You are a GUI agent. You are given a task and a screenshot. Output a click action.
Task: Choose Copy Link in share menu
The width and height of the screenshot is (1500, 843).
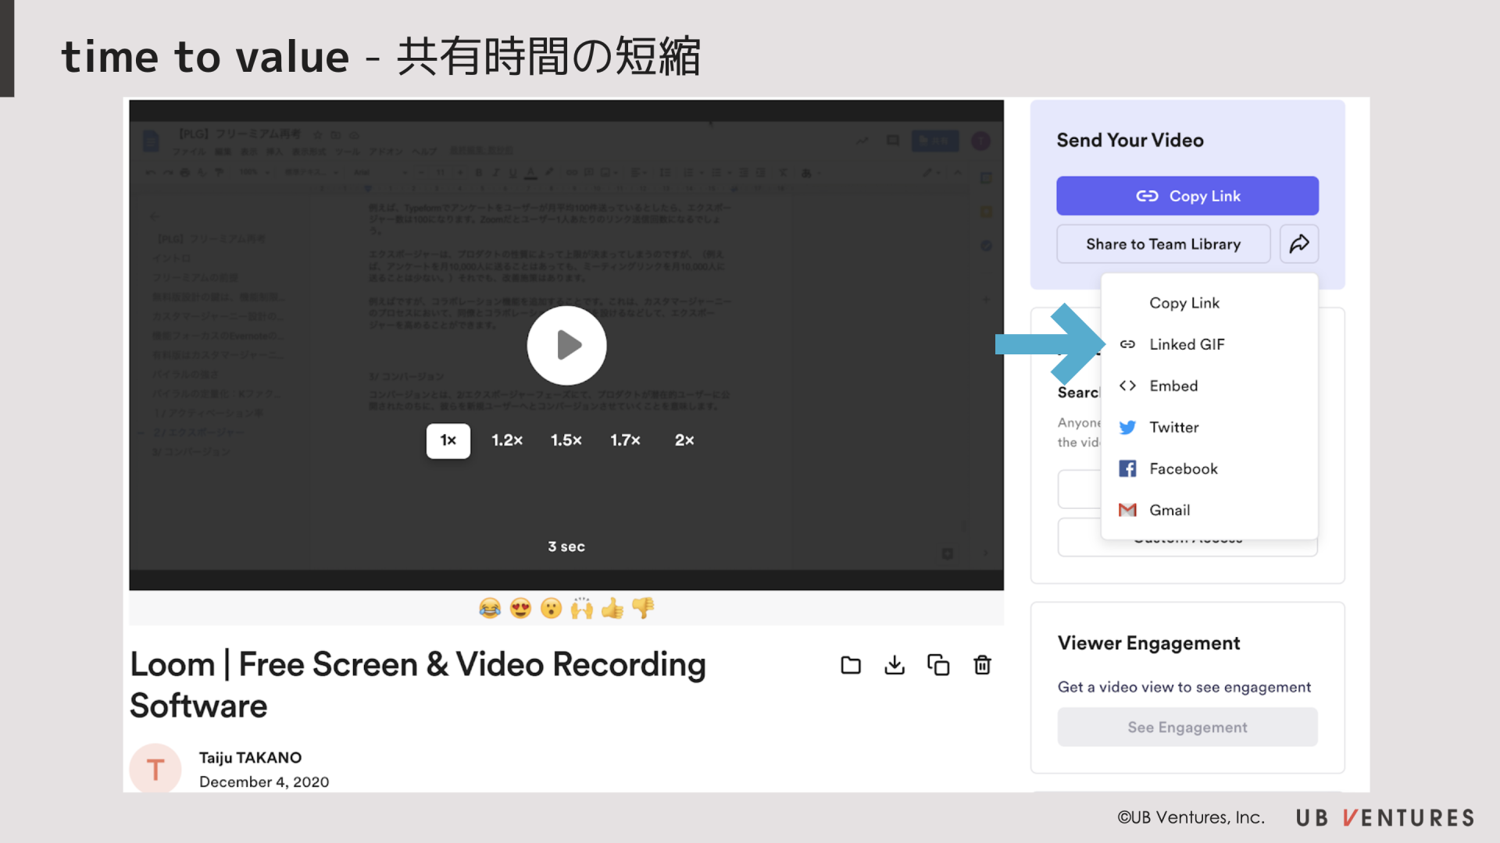1209,303
